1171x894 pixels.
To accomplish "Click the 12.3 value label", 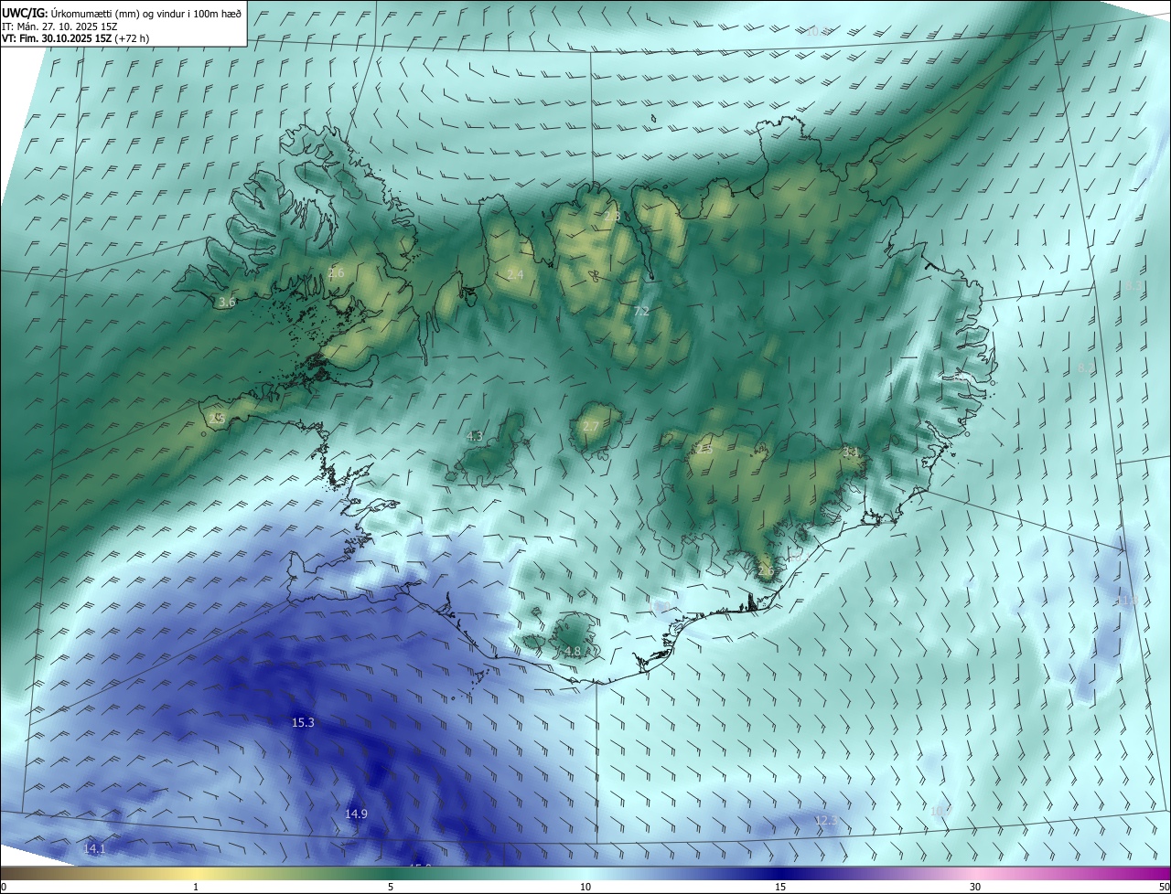I will coord(825,820).
